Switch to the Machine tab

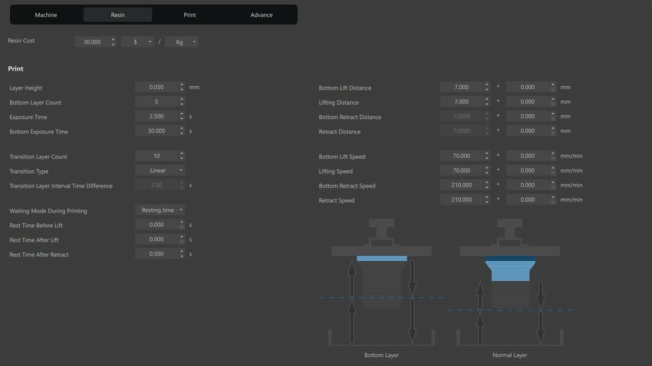pyautogui.click(x=46, y=15)
